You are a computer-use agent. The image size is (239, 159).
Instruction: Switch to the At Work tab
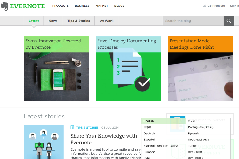[106, 21]
